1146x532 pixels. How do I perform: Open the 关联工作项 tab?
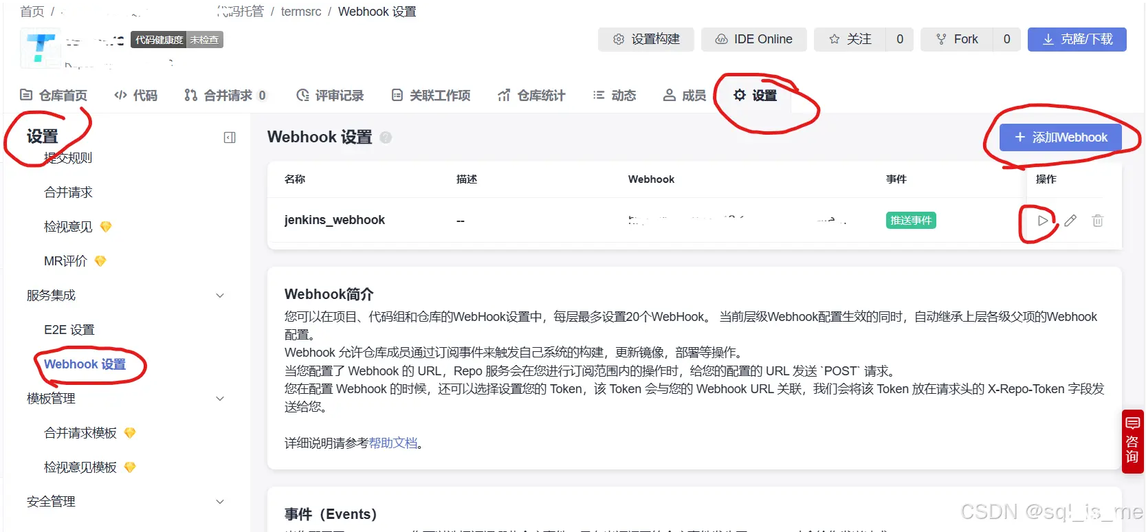click(431, 96)
